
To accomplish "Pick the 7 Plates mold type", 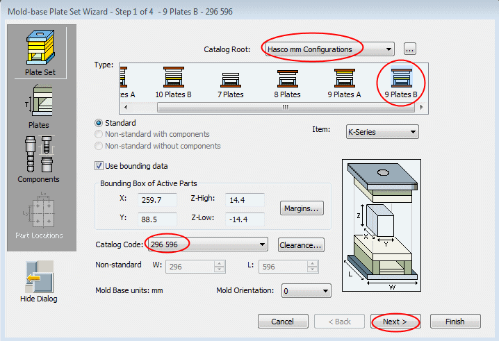I will [230, 82].
